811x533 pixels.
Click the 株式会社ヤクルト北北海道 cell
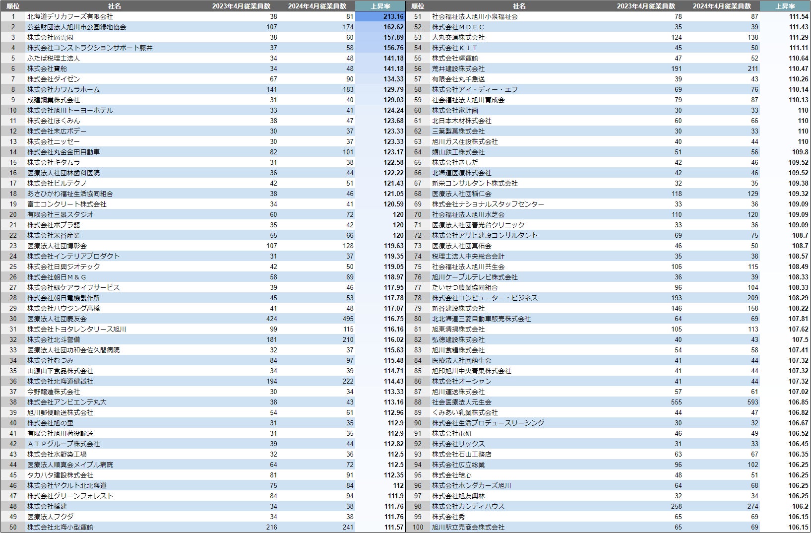coord(67,485)
